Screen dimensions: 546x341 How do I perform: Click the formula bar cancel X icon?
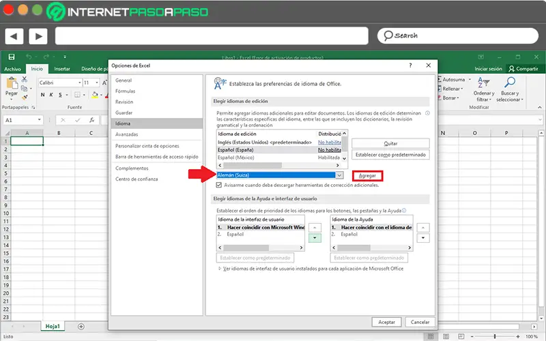tap(63, 120)
